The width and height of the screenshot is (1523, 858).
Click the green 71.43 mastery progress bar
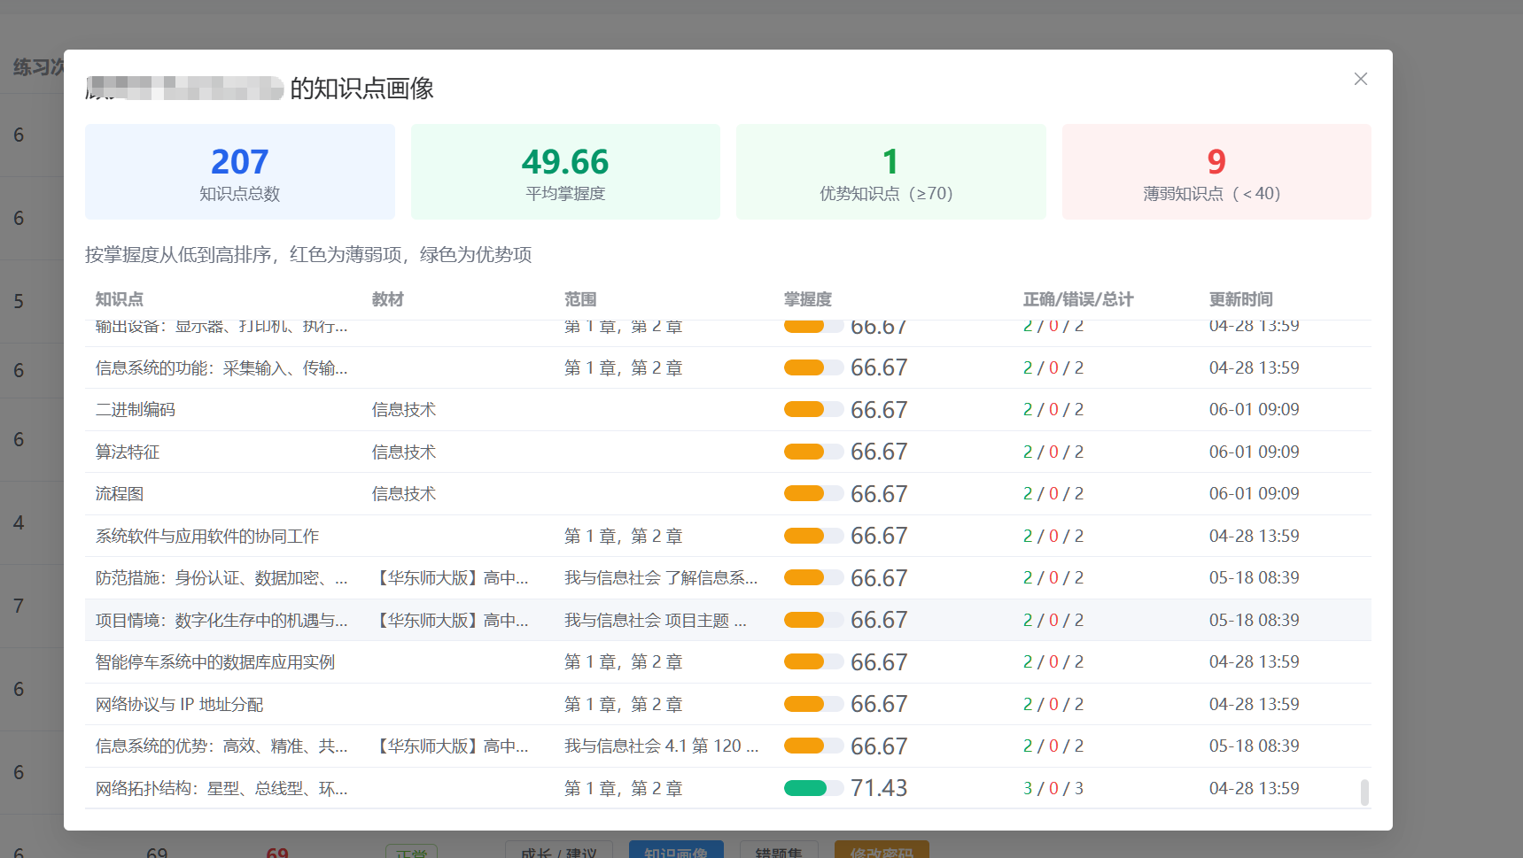(x=813, y=788)
